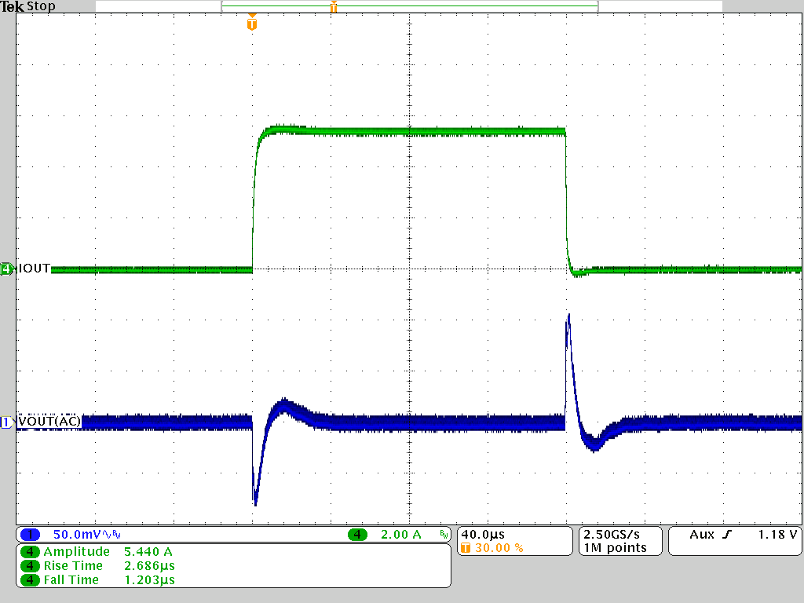
Task: Click the channel 1 AC coupling symbol
Action: click(x=105, y=533)
